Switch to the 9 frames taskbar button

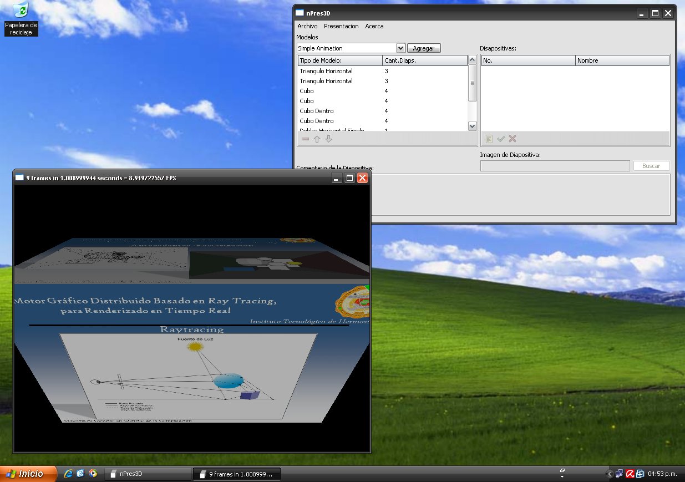click(236, 474)
